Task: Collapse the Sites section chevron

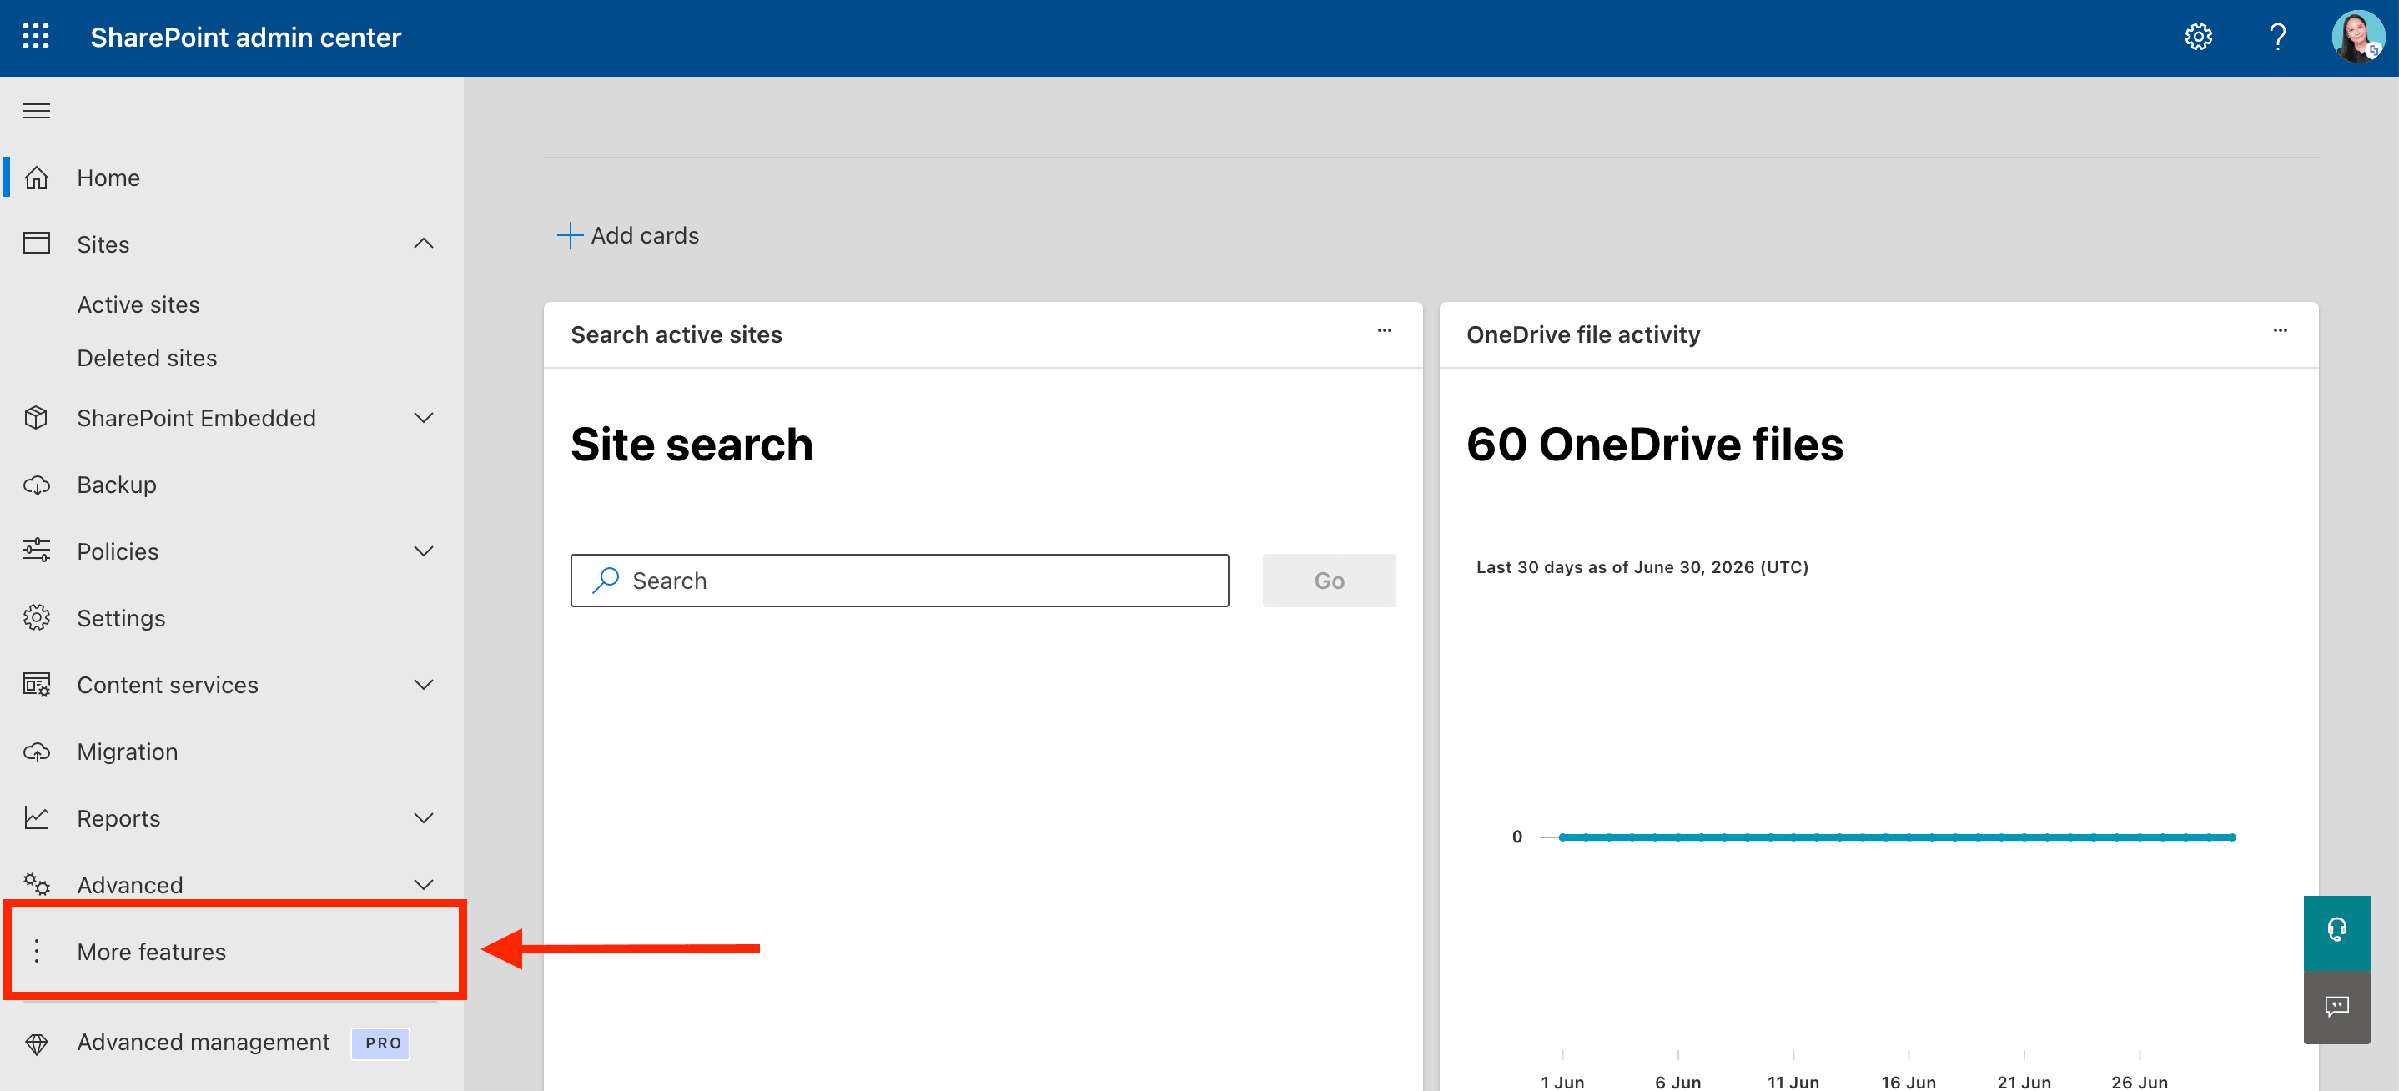Action: (x=424, y=243)
